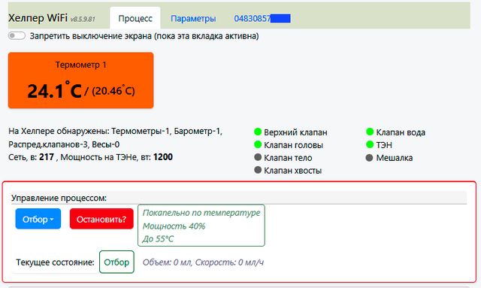Open the Отбор dropdown button
The image size is (481, 288).
(x=38, y=219)
